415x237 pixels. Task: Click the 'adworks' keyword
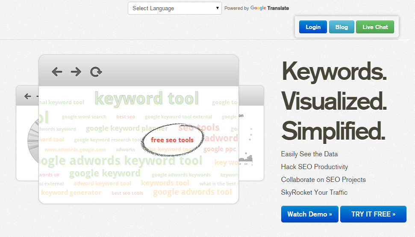(x=125, y=150)
